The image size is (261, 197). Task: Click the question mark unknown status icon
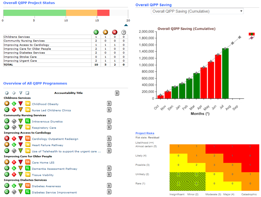(124, 32)
